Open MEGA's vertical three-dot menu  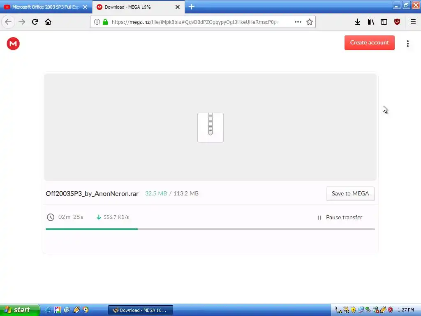[x=408, y=44]
